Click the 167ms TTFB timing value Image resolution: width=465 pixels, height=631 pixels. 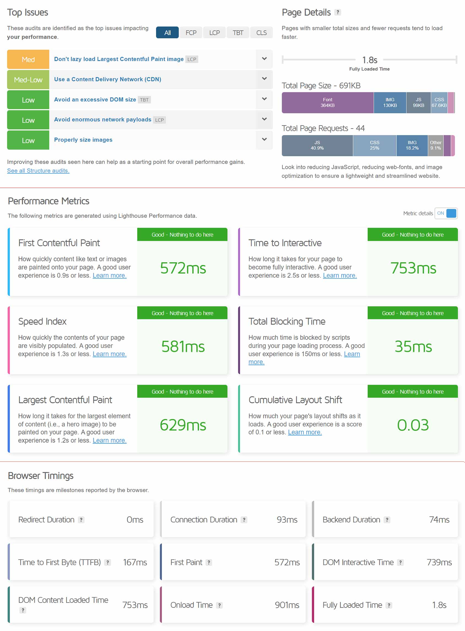tap(135, 563)
